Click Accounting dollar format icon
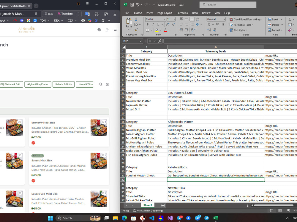Viewport: 297px width, 222px height. click(x=209, y=25)
